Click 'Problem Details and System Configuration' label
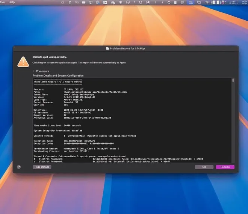Image resolution: width=248 pixels, height=214 pixels. [58, 75]
